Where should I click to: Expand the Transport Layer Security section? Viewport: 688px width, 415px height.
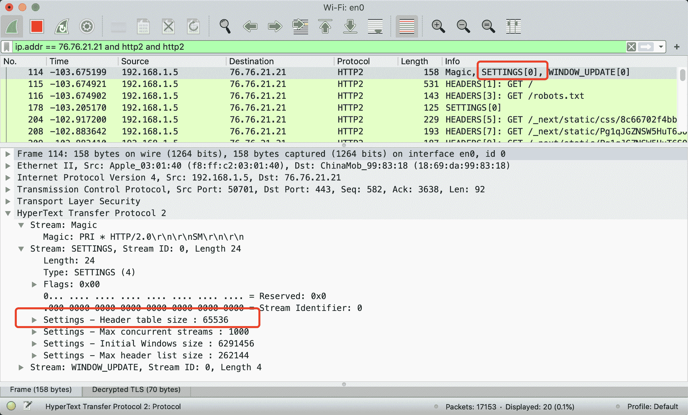tap(8, 201)
